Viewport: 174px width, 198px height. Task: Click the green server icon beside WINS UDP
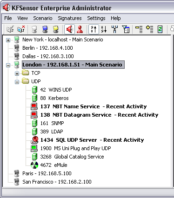(x=34, y=90)
